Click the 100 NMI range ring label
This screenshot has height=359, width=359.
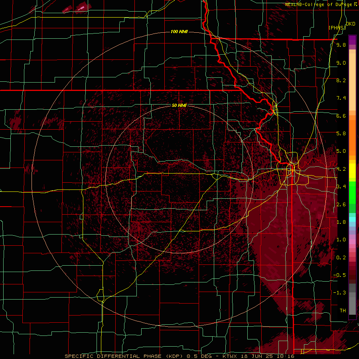(x=179, y=32)
